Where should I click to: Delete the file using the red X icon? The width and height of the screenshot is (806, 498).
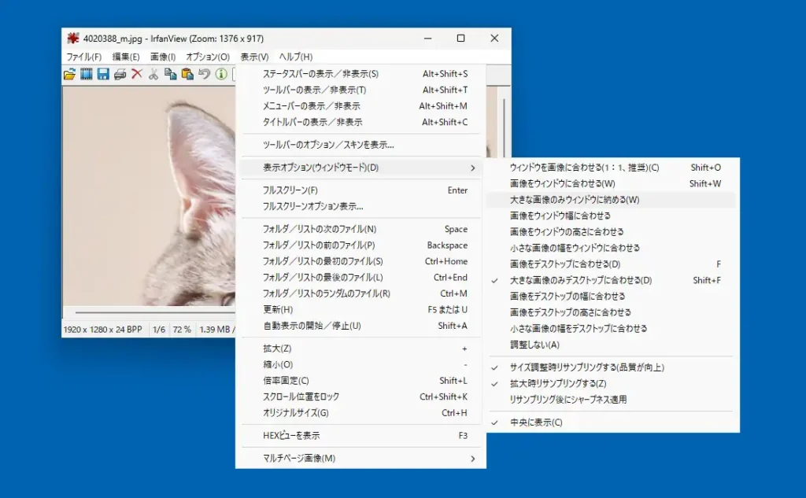point(137,76)
